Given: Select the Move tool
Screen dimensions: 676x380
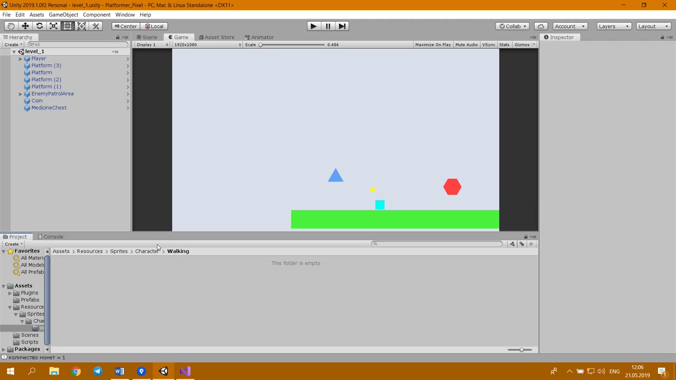Looking at the screenshot, I should 25,26.
